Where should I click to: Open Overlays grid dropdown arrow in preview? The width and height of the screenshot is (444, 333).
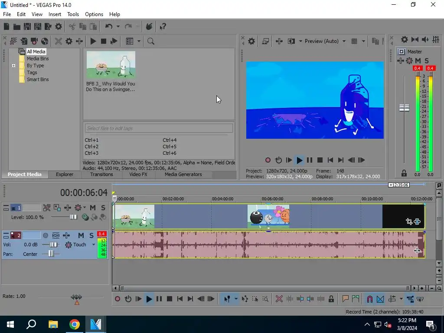(363, 41)
